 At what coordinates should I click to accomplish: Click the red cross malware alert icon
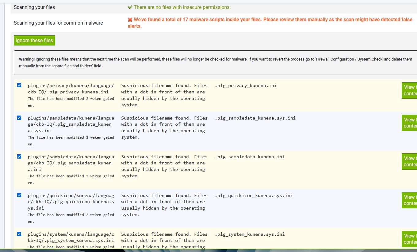point(130,20)
